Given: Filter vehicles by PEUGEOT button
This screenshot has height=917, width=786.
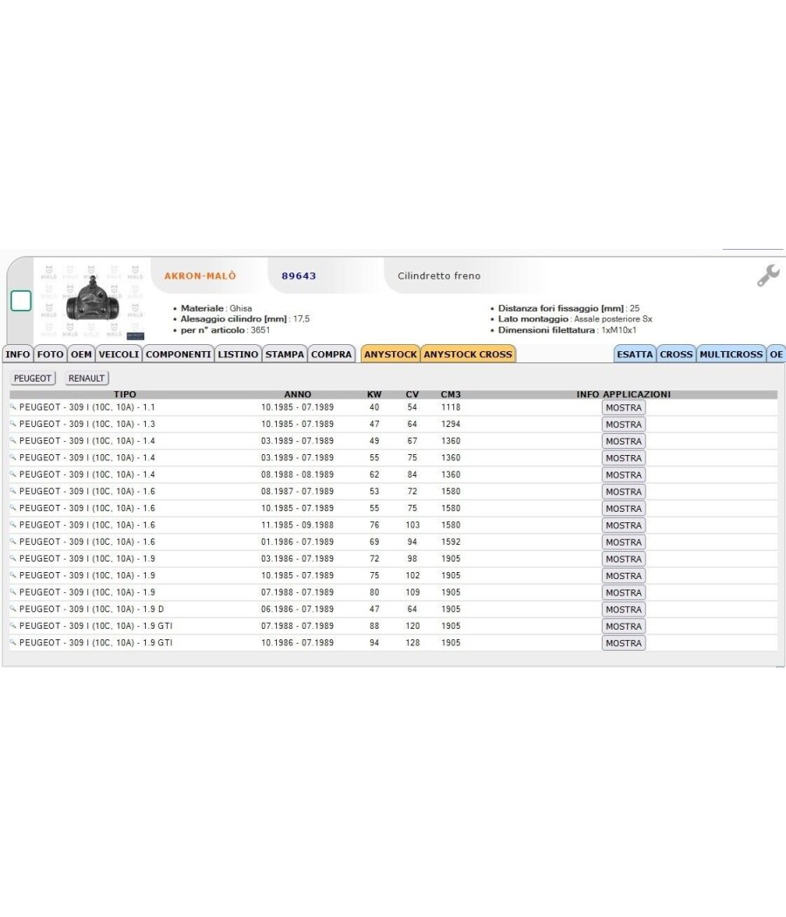Looking at the screenshot, I should point(33,378).
